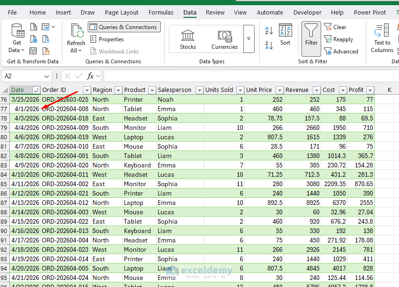Open the Cost filter dropdown
The image size is (399, 287).
pyautogui.click(x=343, y=90)
